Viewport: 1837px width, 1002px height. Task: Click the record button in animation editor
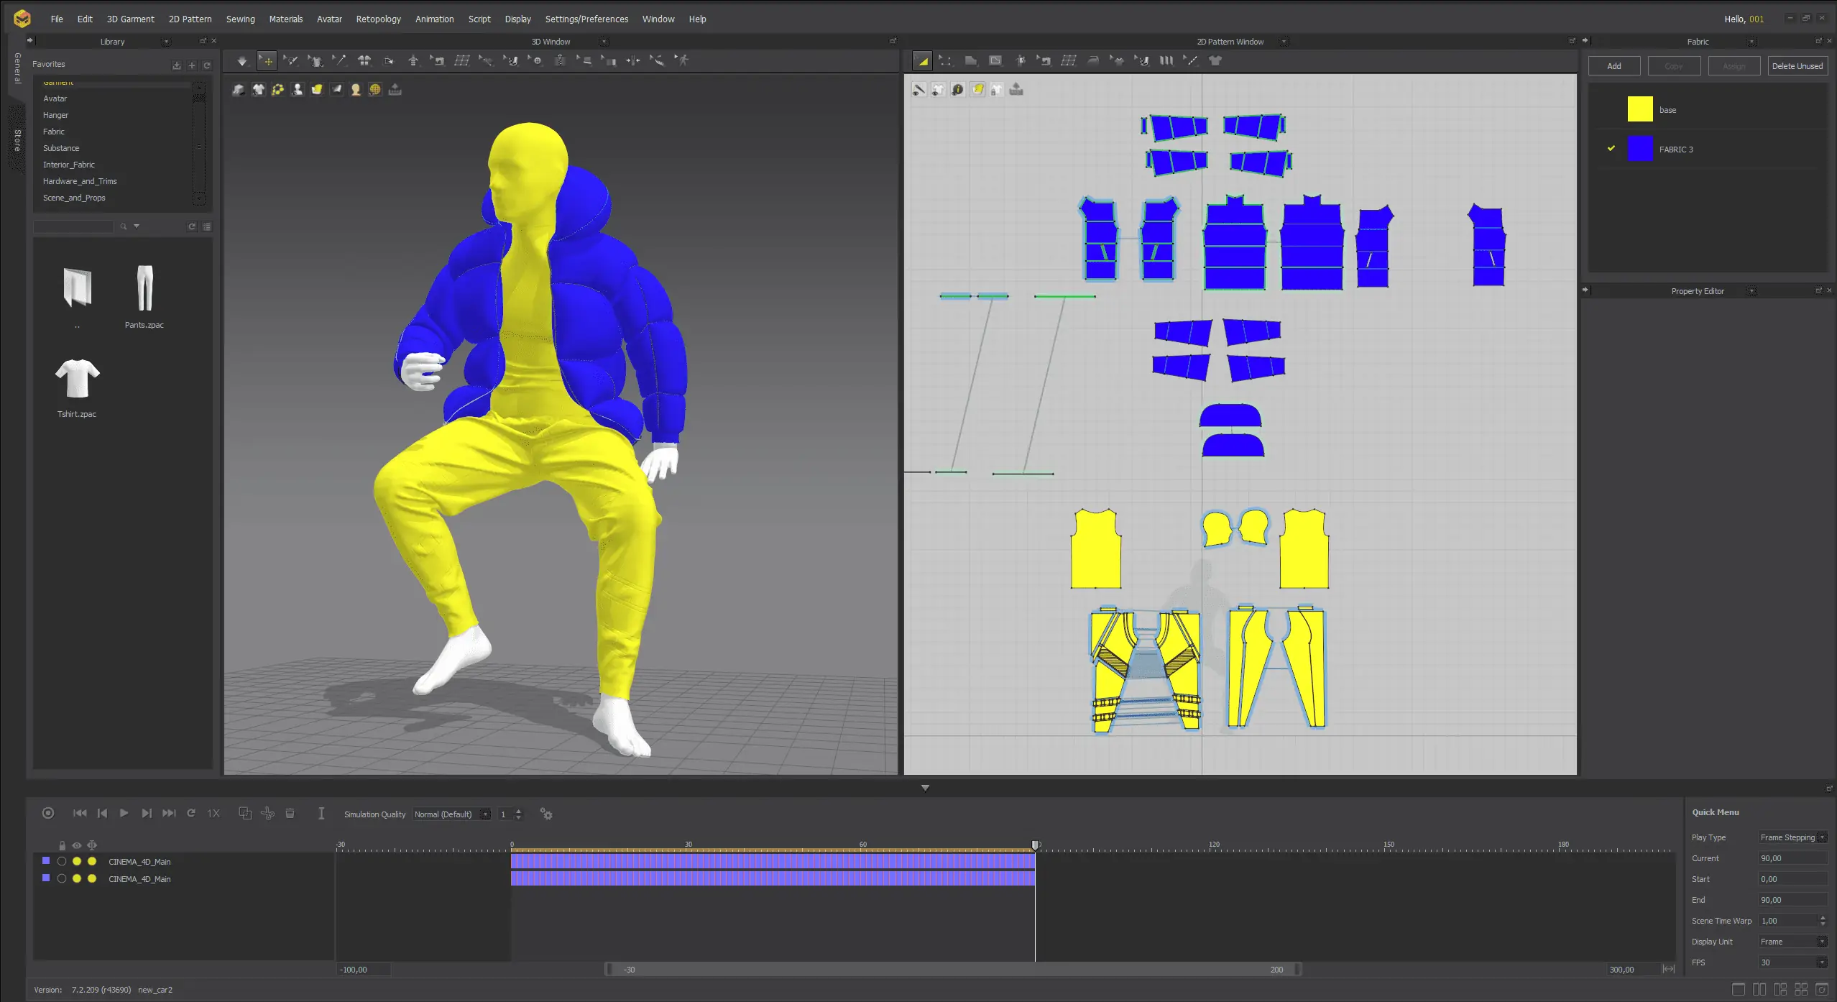48,813
